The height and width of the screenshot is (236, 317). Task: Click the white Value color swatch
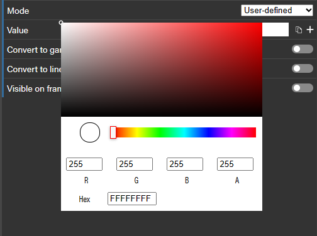coord(275,29)
